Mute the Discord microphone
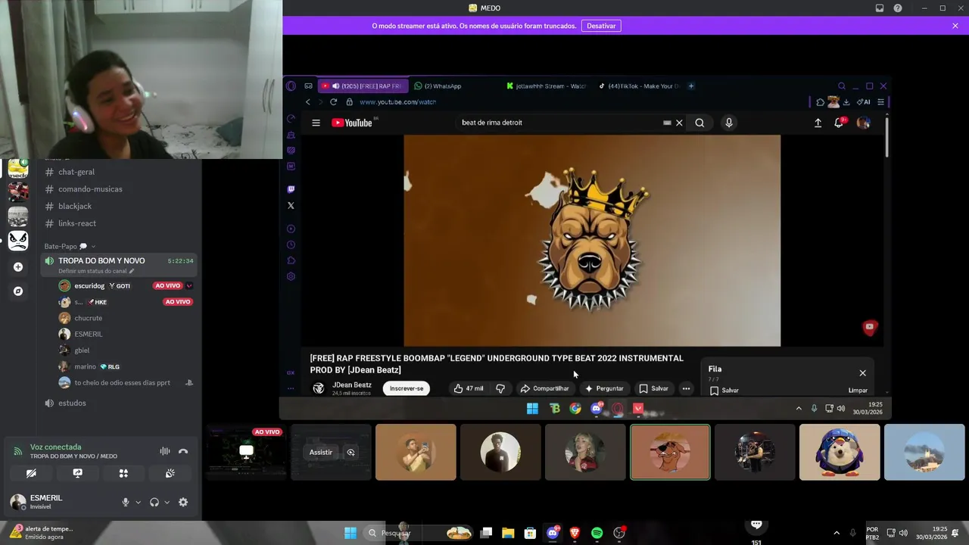 [126, 502]
